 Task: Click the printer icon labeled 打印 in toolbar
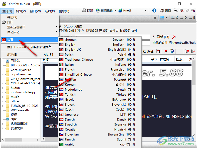pos(84,10)
